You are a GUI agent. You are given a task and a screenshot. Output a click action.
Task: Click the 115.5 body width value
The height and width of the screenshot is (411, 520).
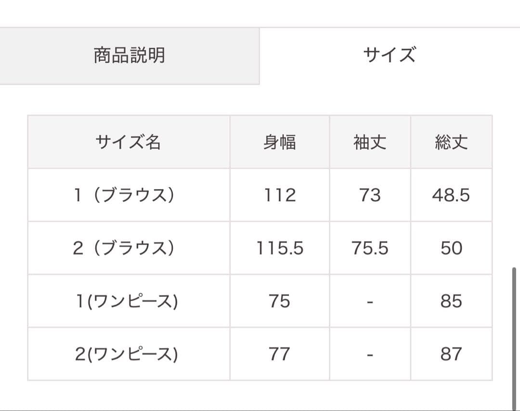pos(279,248)
